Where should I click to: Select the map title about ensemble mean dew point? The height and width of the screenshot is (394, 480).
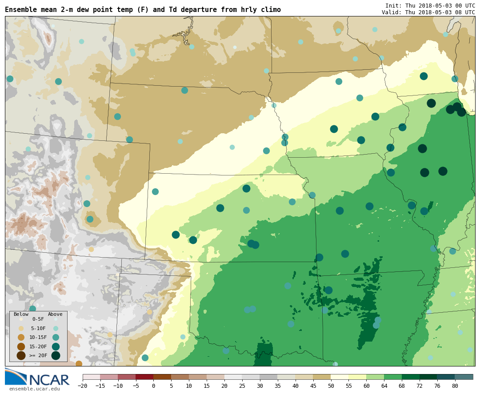[x=143, y=10]
